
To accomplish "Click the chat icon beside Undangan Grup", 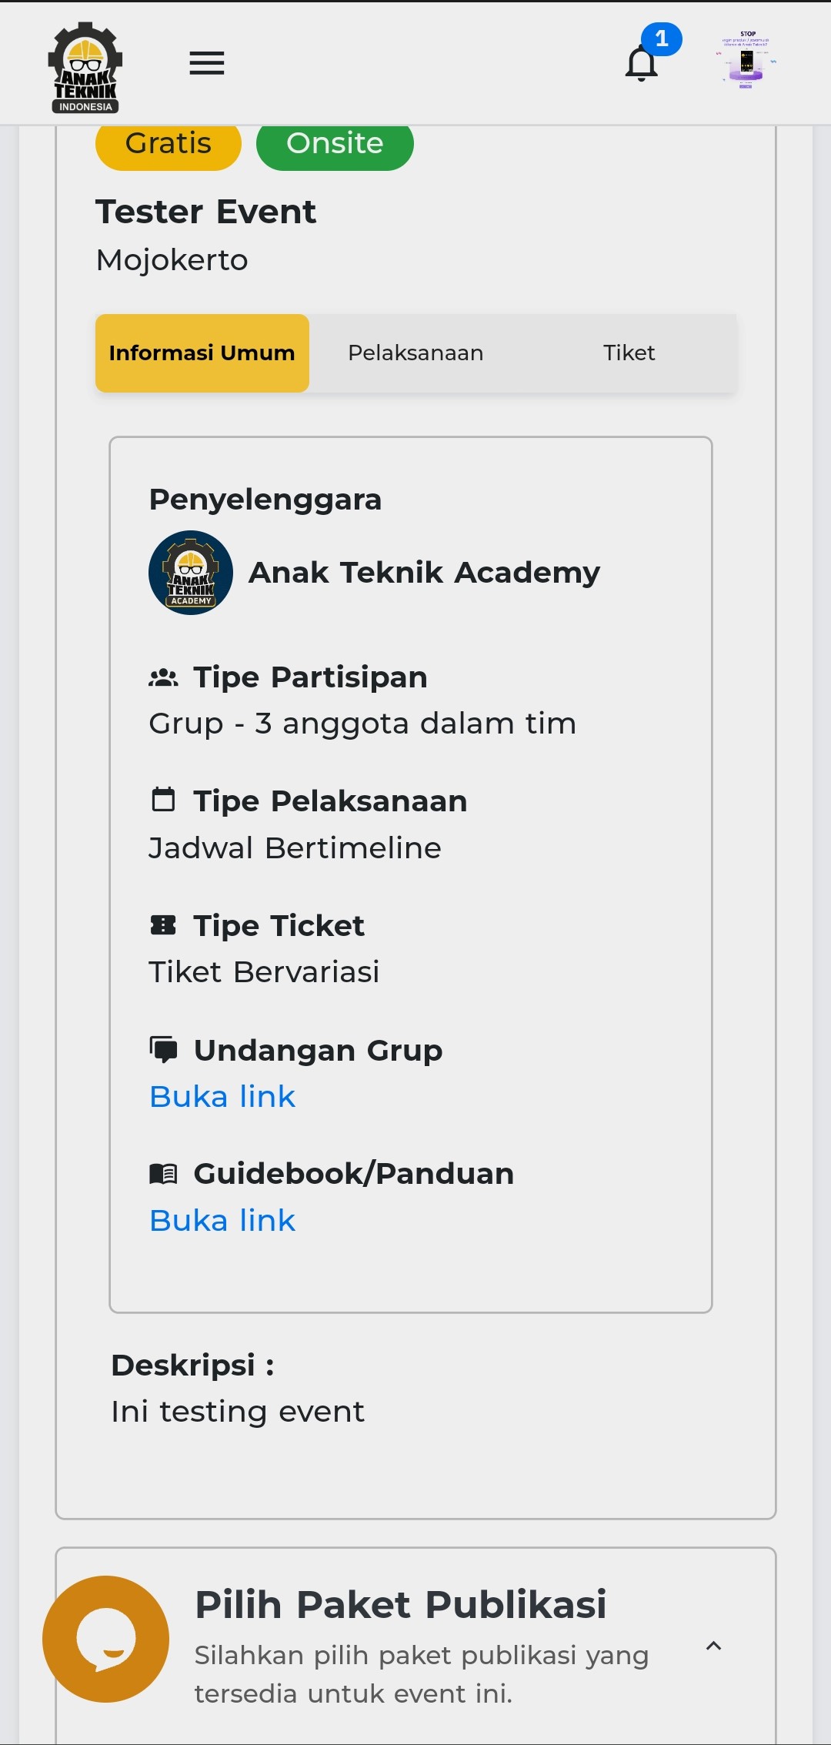I will click(163, 1050).
